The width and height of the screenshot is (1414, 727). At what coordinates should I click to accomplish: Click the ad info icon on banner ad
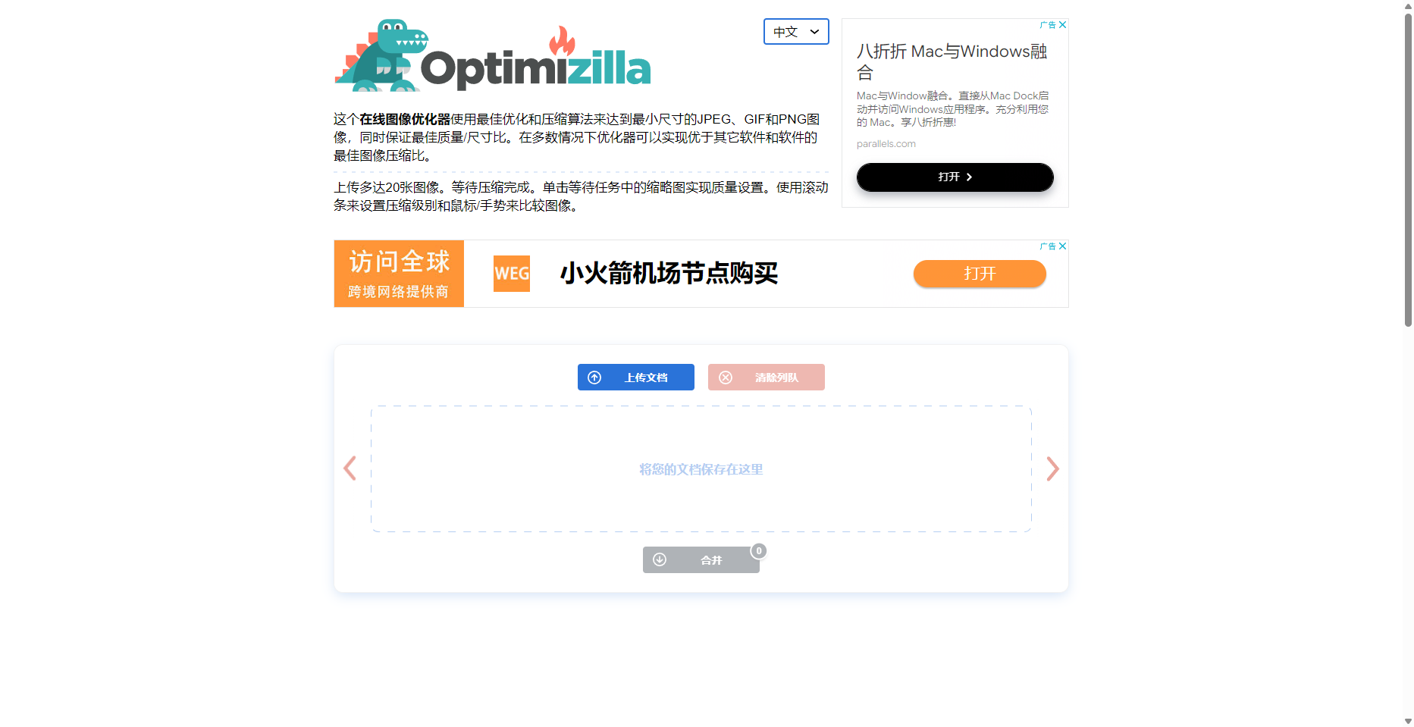click(x=1048, y=246)
